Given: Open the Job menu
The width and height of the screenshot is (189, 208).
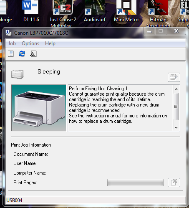Looking at the screenshot, I should click(12, 43).
